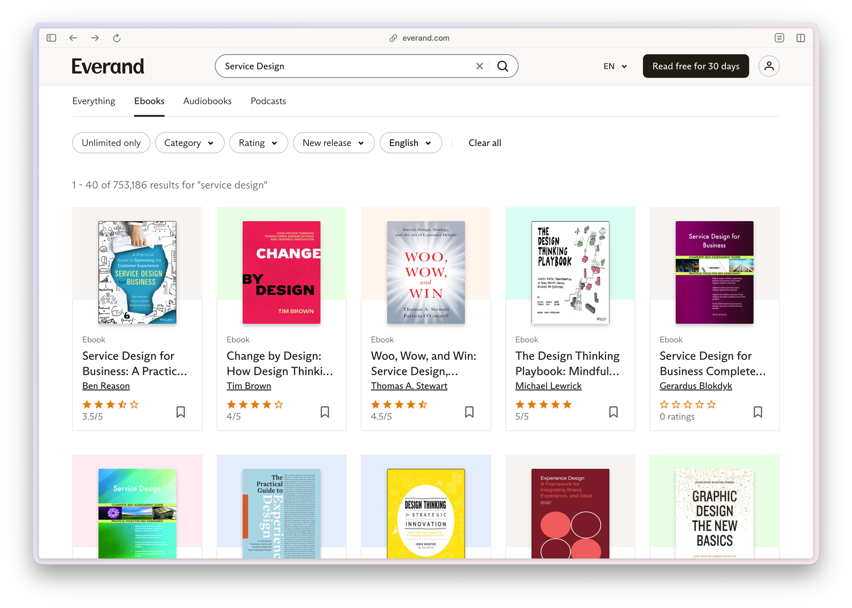The height and width of the screenshot is (608, 852).
Task: Bookmark Service Design for Business by Ben Reason
Action: click(x=181, y=412)
